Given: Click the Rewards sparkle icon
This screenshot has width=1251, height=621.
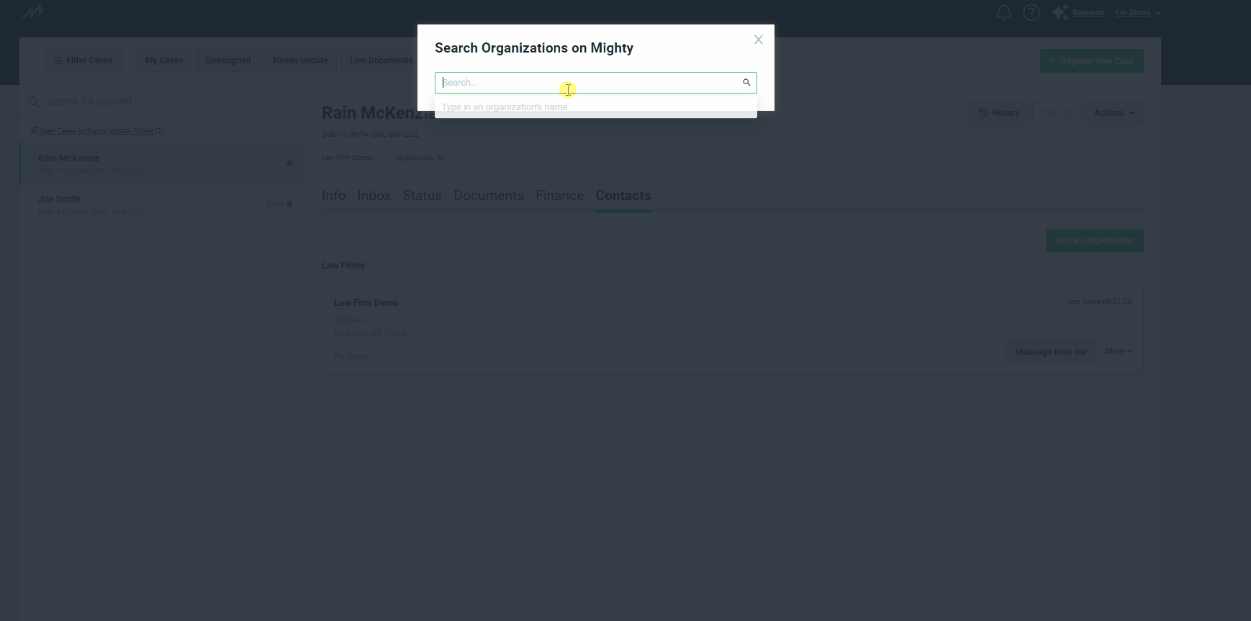Looking at the screenshot, I should coord(1060,12).
